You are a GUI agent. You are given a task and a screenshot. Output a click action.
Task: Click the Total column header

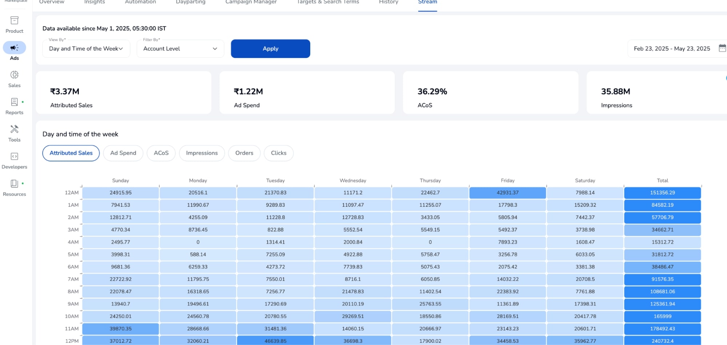[663, 181]
